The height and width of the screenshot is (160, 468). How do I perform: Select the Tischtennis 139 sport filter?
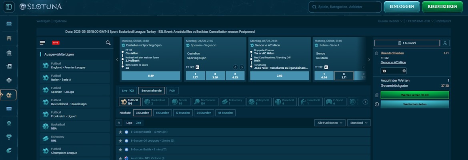pos(205,102)
